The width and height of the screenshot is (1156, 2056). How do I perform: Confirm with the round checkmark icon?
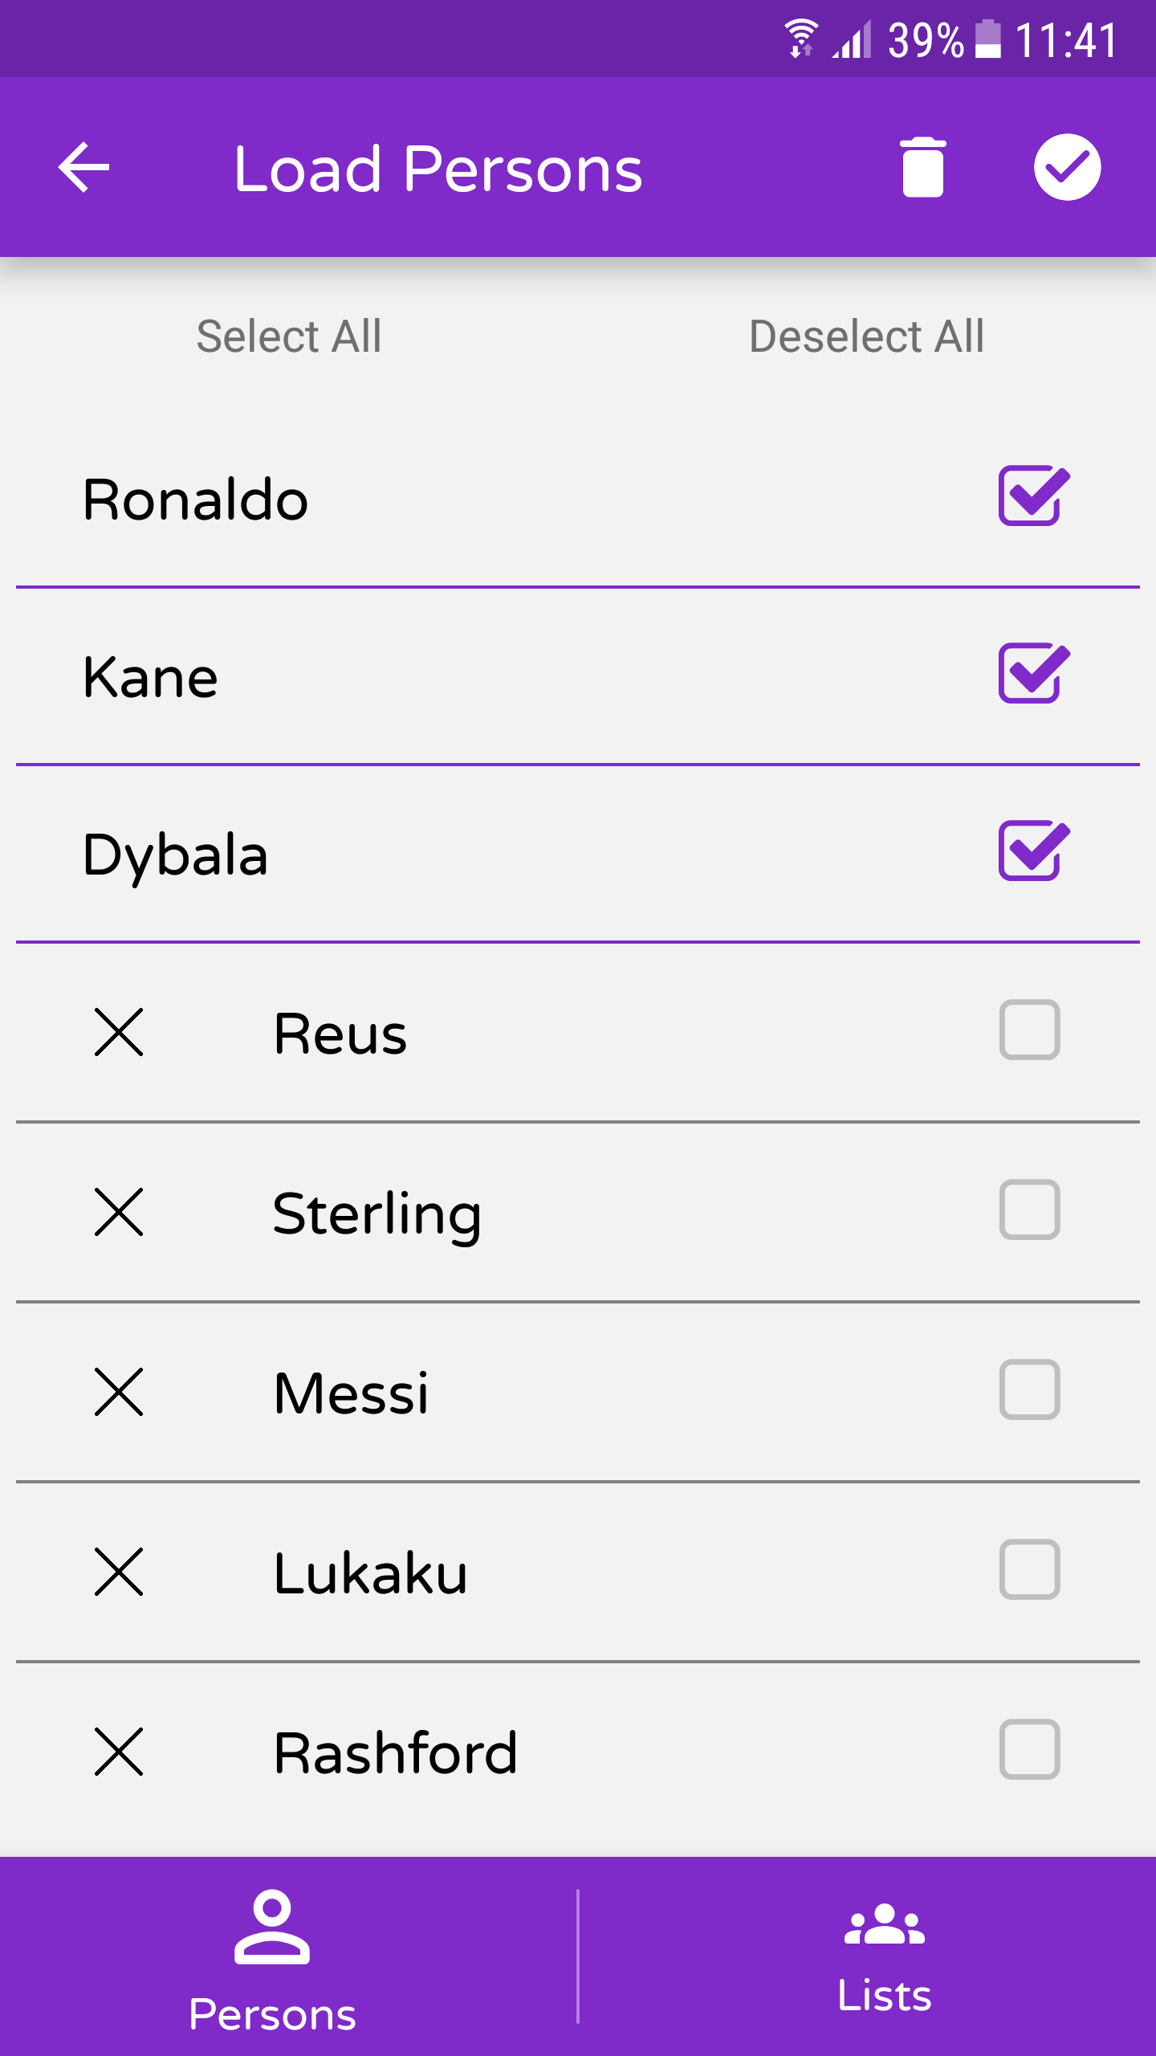pos(1067,167)
